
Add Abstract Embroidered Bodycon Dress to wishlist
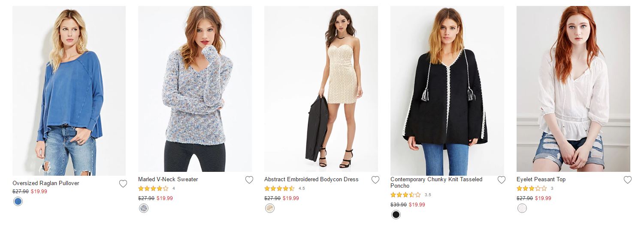tap(375, 180)
